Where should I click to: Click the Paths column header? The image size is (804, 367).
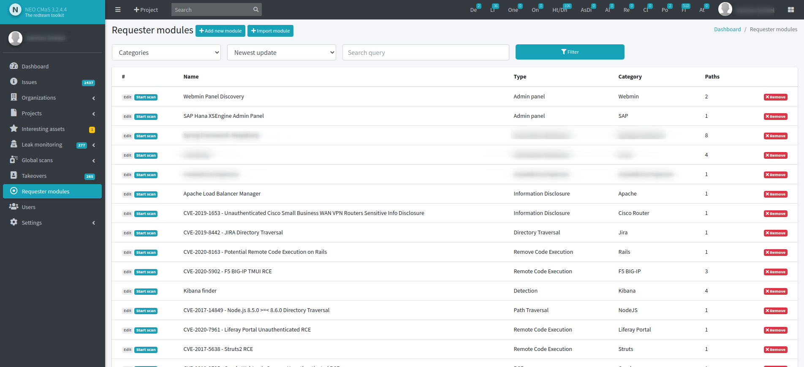pyautogui.click(x=712, y=76)
